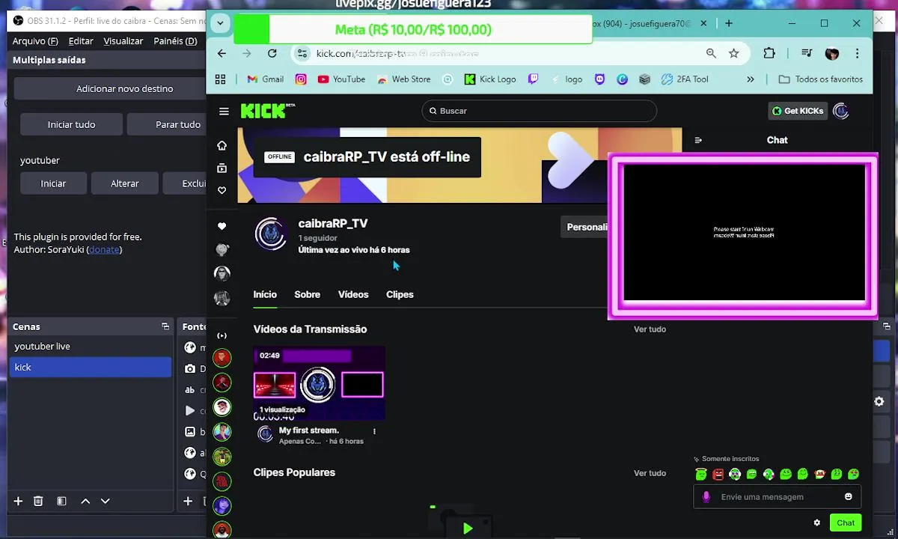The height and width of the screenshot is (539, 898).
Task: Expand the hidden bookmarks chevron
Action: pyautogui.click(x=751, y=79)
